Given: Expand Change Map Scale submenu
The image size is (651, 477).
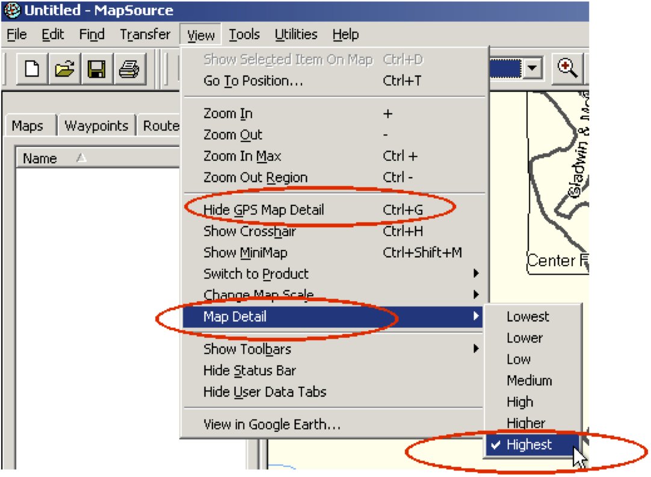Looking at the screenshot, I should pyautogui.click(x=334, y=295).
